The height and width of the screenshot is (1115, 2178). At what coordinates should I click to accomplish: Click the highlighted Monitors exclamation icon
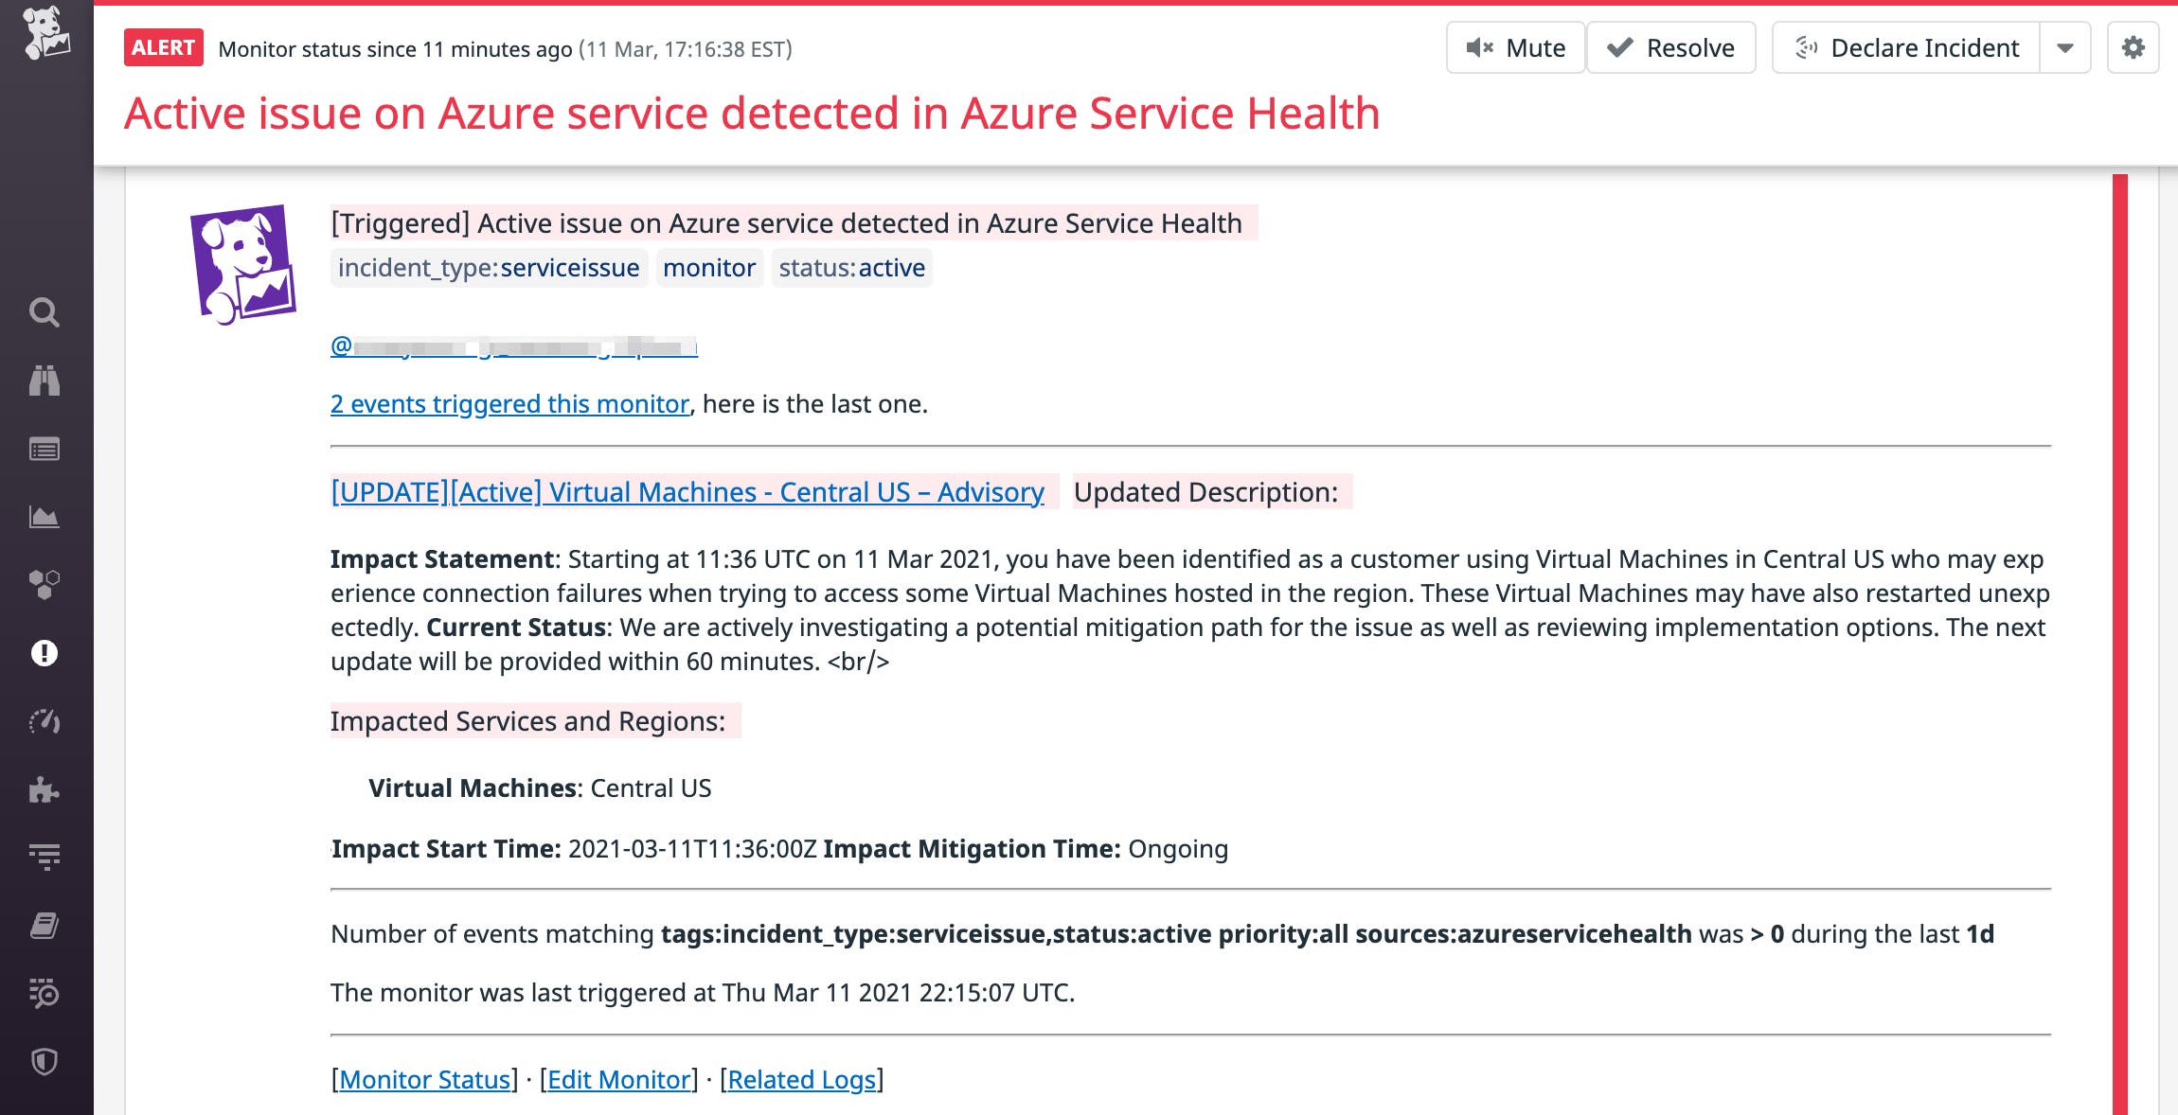tap(45, 653)
